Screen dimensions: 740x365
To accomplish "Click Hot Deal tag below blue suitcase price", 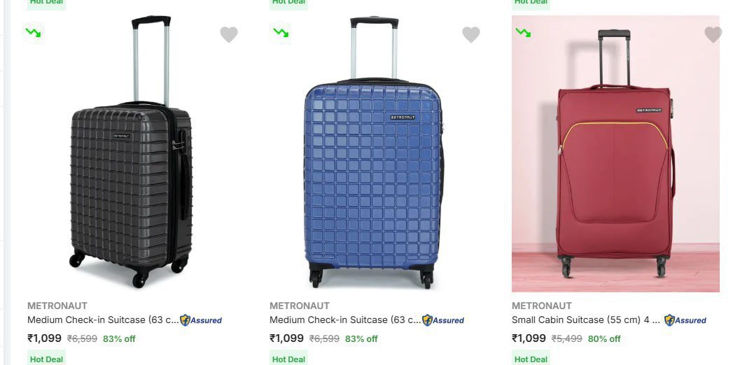I will point(288,359).
